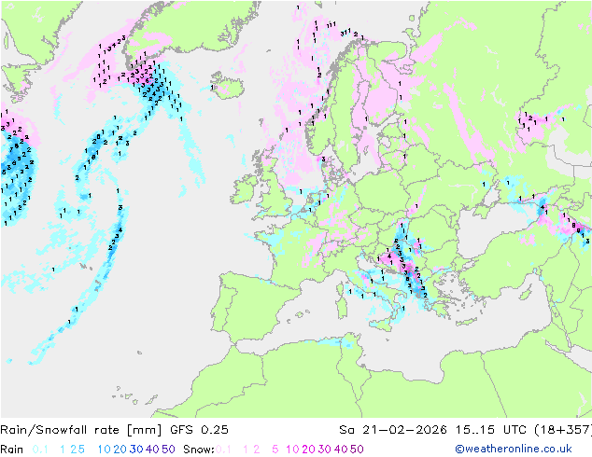
Task: Select the rain 30 legend value
Action: pos(136,450)
